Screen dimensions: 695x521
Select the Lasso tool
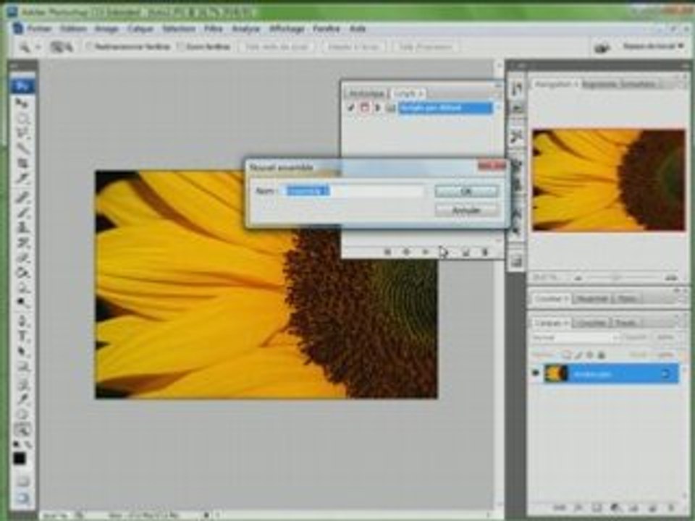click(x=21, y=134)
